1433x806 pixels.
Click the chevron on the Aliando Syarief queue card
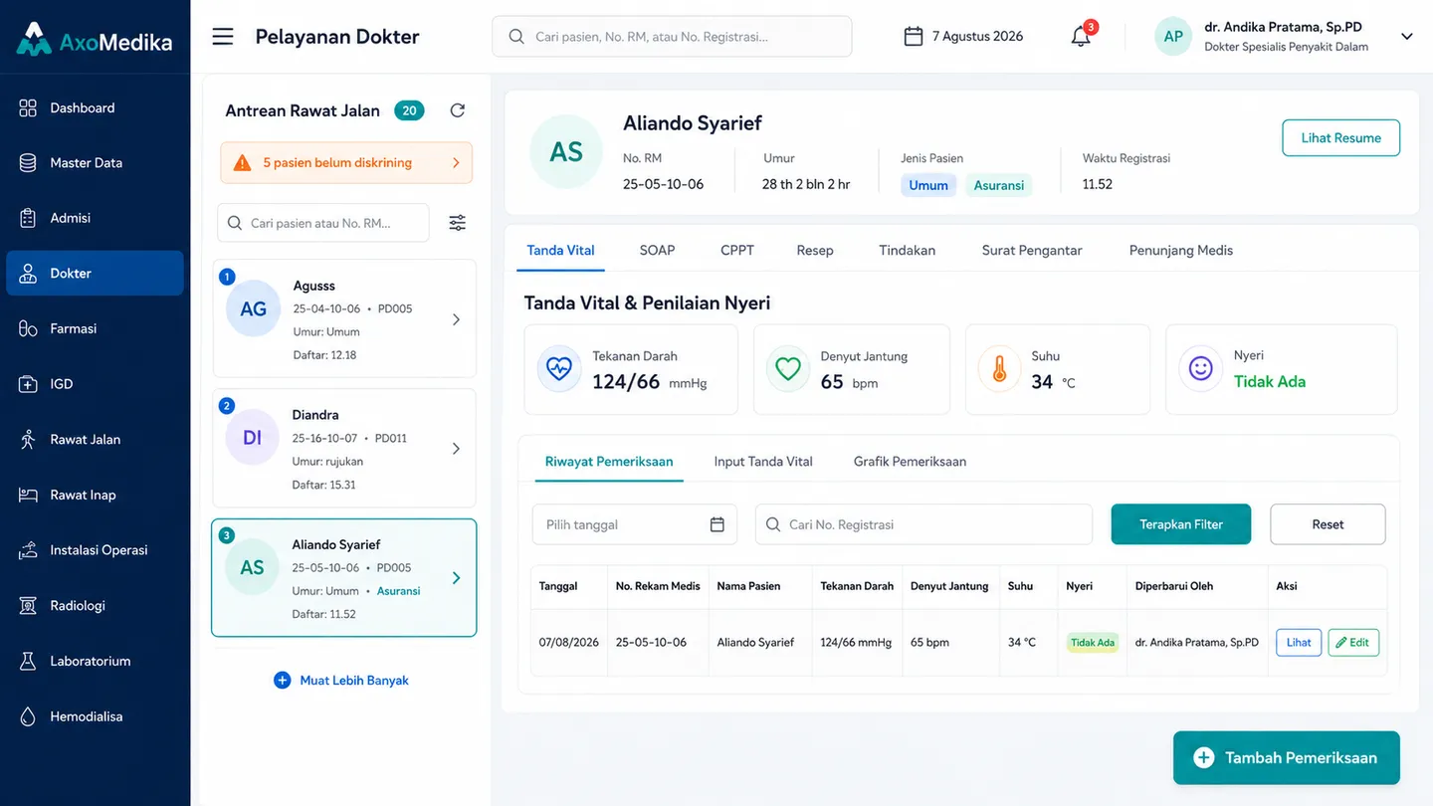(456, 578)
